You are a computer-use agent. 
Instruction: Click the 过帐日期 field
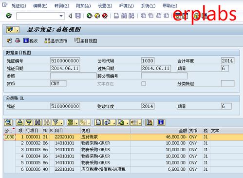click(x=156, y=68)
